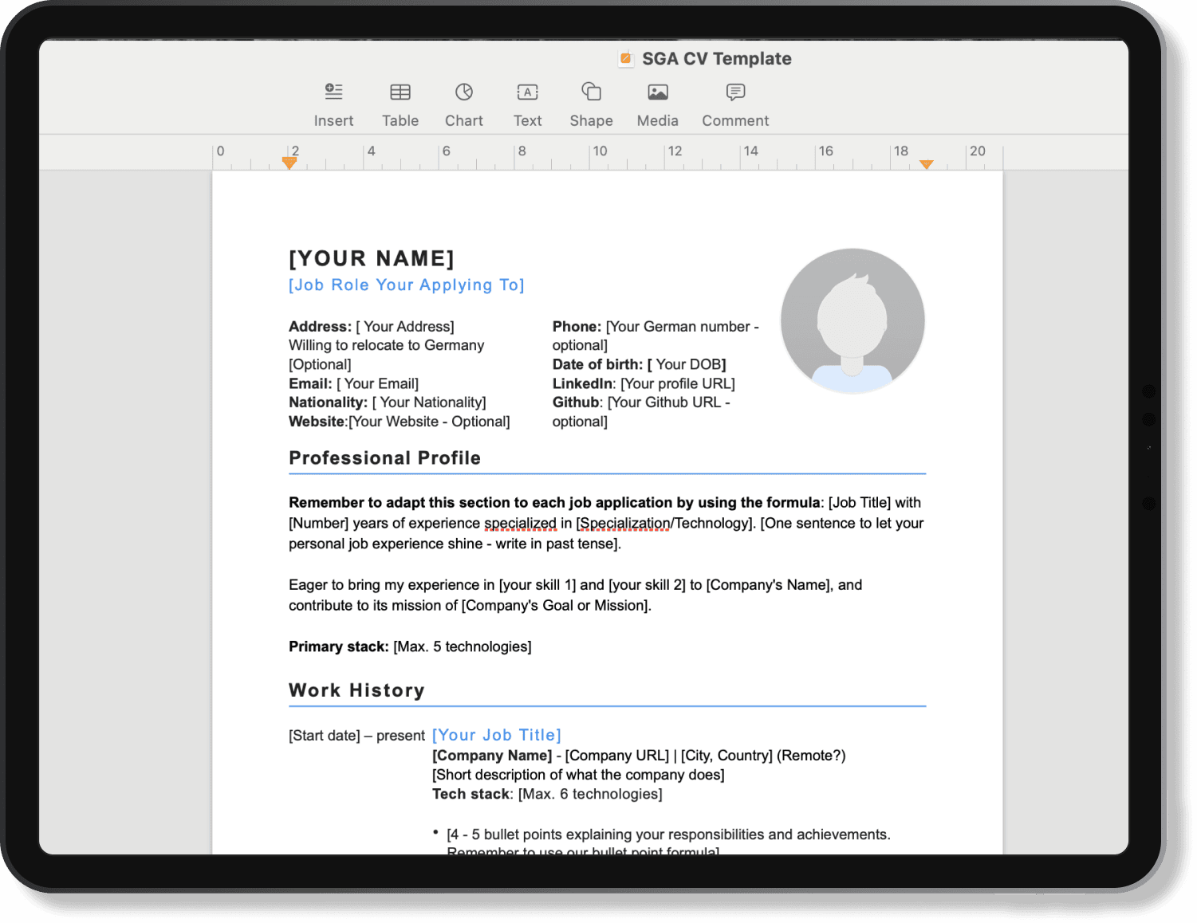Click the Date of birth: [Your DOB] line
1197x923 pixels.
(640, 364)
